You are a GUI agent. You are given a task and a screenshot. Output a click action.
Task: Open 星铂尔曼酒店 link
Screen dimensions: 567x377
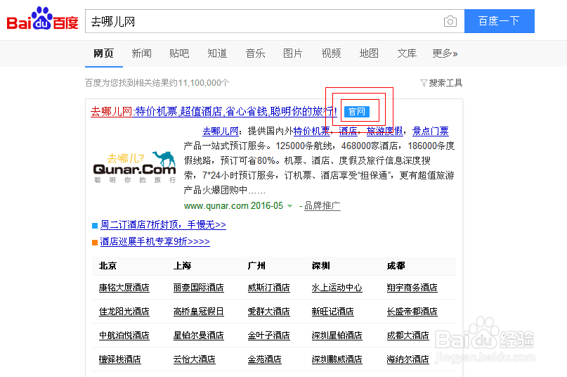point(199,336)
